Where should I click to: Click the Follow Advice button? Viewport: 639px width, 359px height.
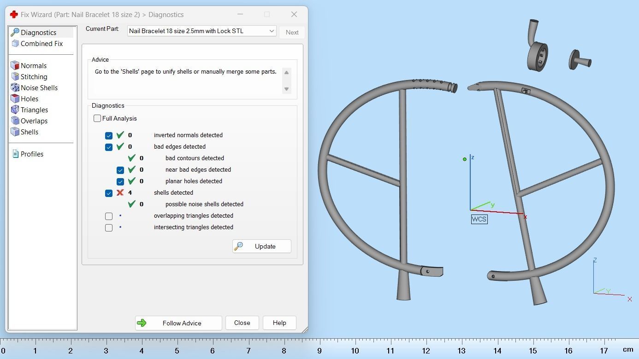[x=178, y=323]
